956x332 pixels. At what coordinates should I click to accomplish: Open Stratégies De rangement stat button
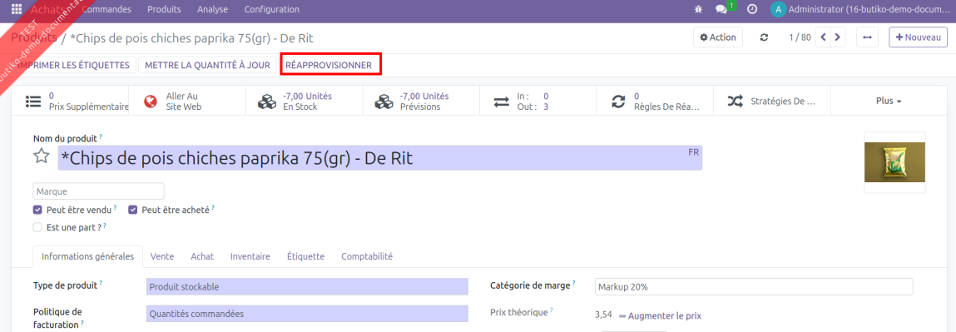click(x=772, y=102)
